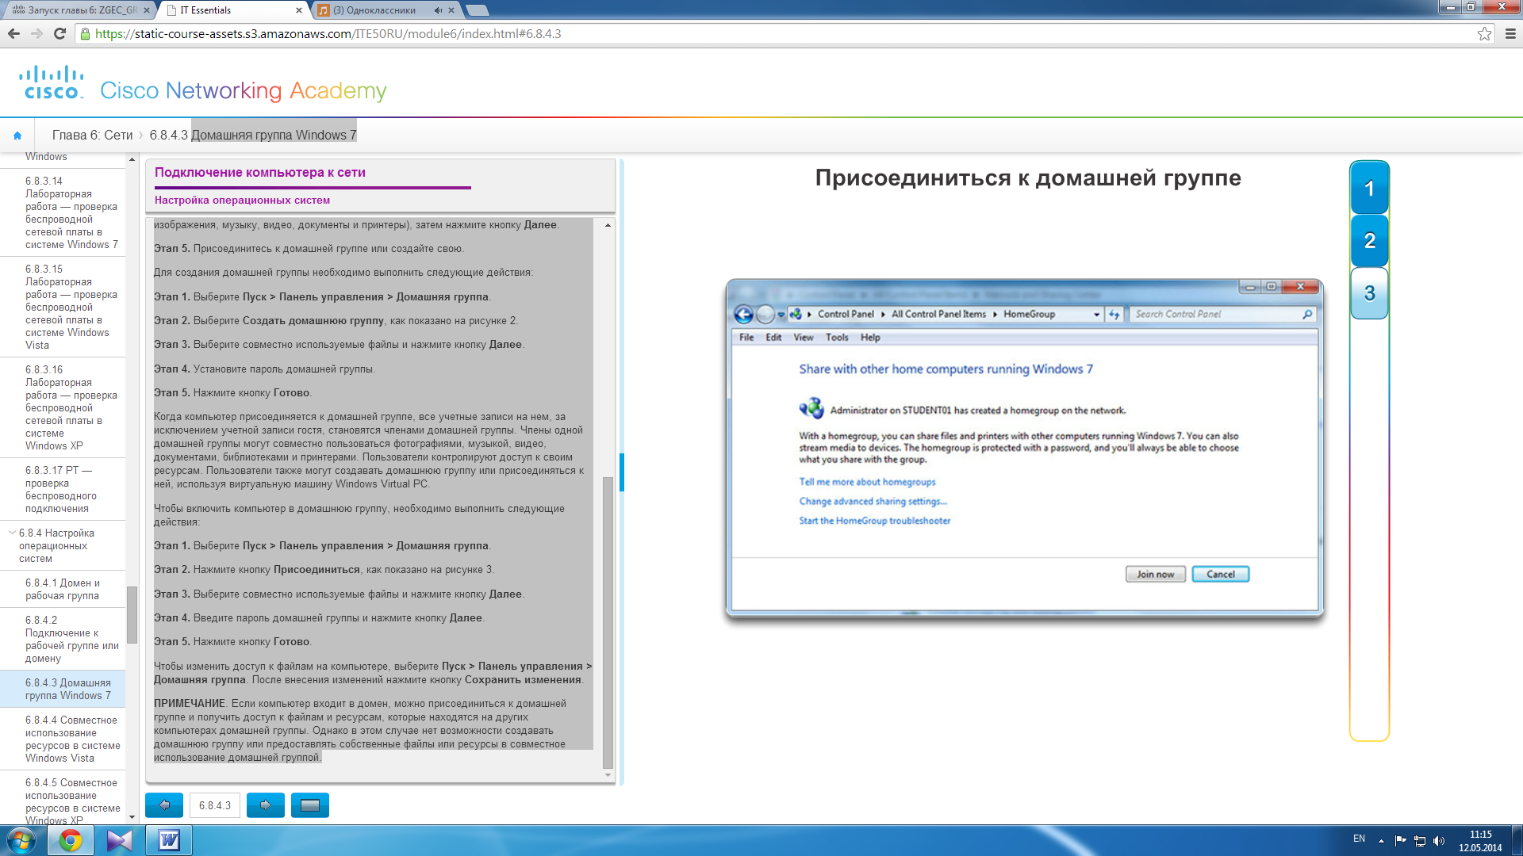Bookmark this page with the star icon

click(1484, 33)
